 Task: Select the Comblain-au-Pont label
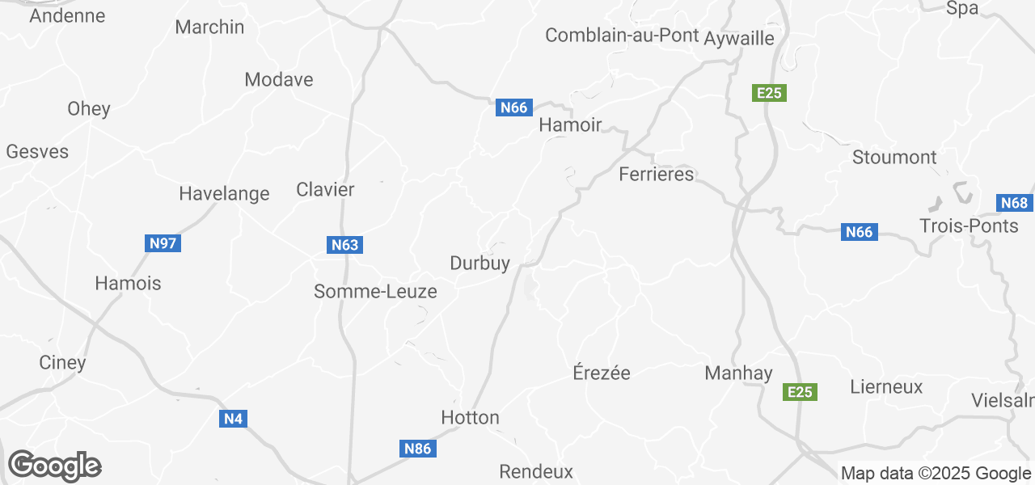click(622, 36)
